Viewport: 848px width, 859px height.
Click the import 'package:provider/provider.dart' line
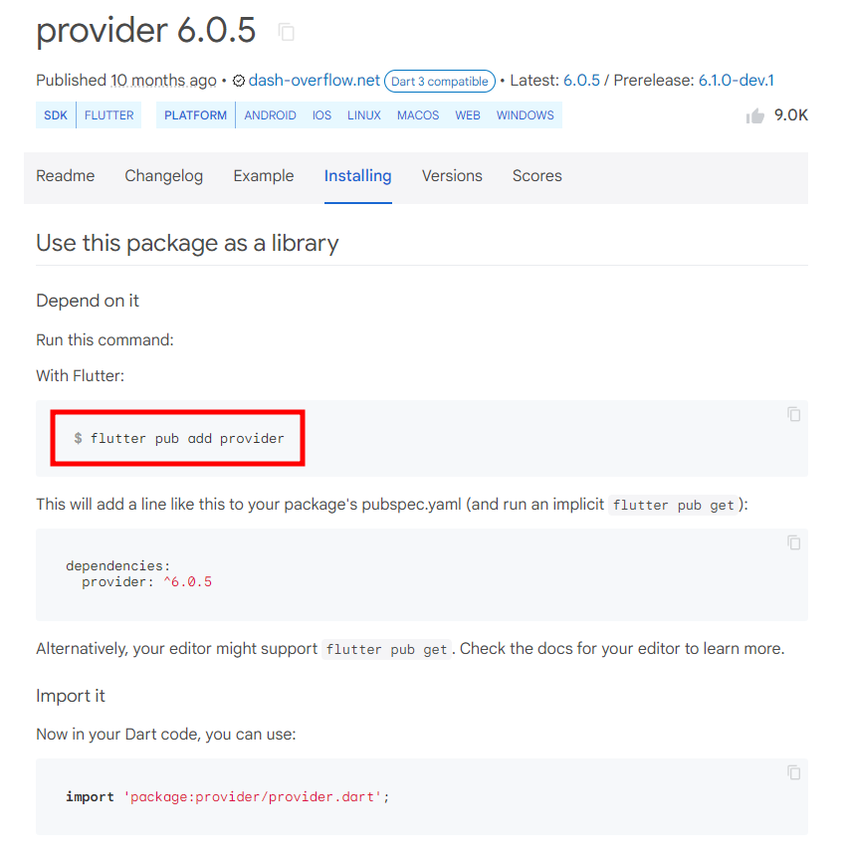227,796
